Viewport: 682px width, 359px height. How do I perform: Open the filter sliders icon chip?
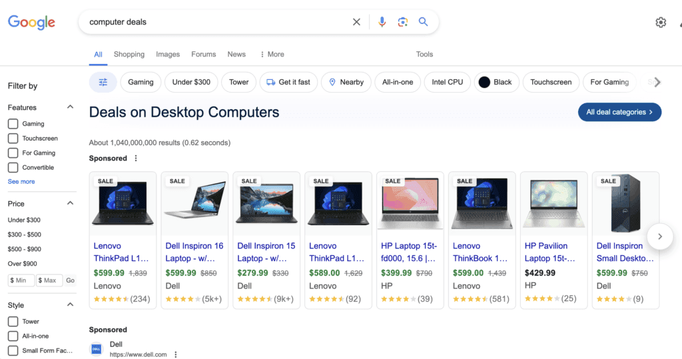(x=103, y=82)
